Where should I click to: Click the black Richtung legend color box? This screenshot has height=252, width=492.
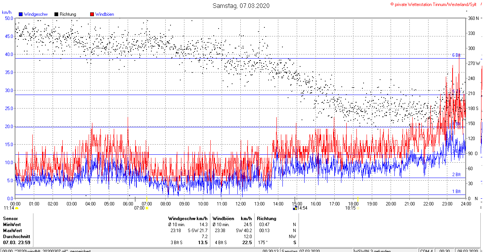point(57,14)
